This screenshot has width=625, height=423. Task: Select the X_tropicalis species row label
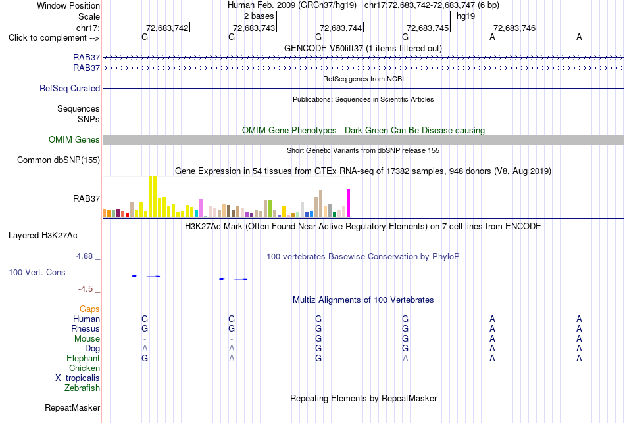pos(78,378)
